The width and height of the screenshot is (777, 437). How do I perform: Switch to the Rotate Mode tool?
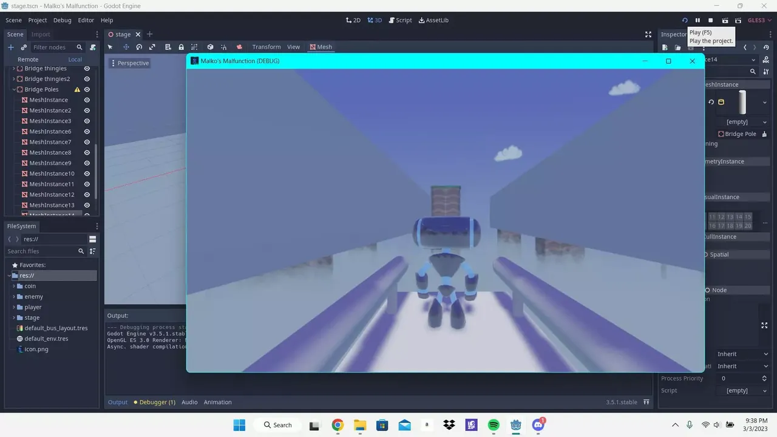(x=139, y=47)
